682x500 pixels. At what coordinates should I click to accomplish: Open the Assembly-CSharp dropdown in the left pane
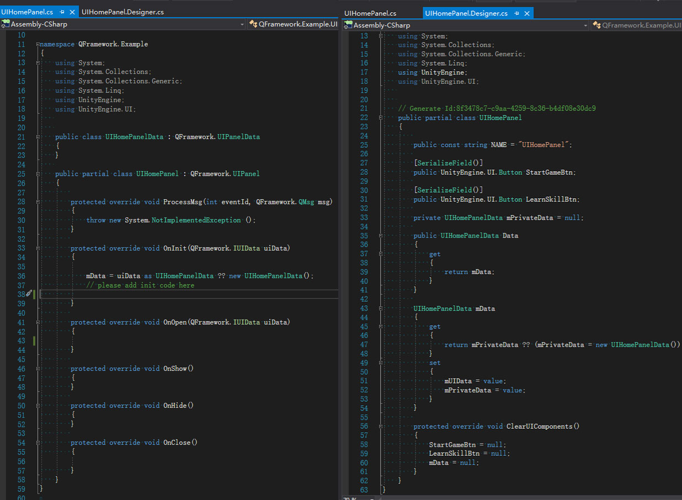242,24
